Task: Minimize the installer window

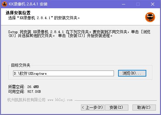Action: pos(124,4)
